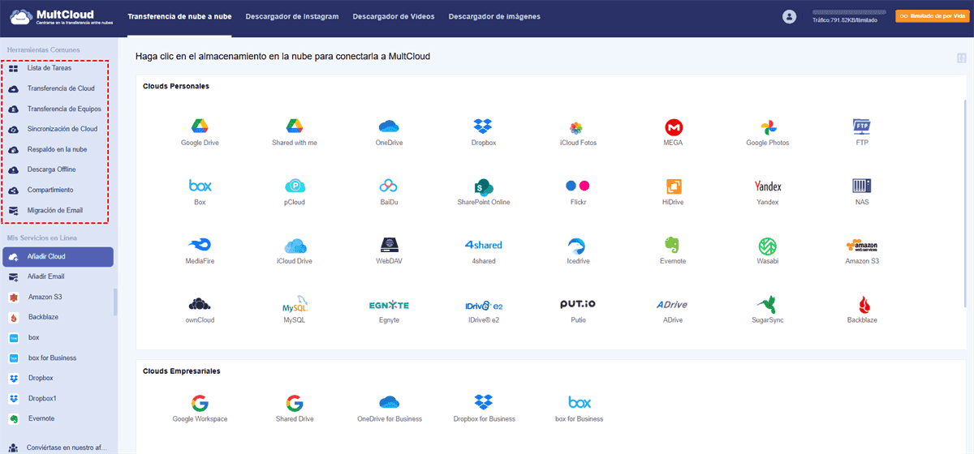Select Añadir Cloud in sidebar

(x=58, y=256)
